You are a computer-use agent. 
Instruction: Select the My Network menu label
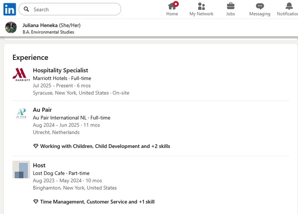201,14
